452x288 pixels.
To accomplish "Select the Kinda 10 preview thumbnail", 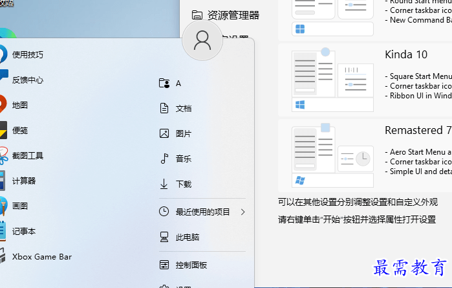I will [x=332, y=80].
